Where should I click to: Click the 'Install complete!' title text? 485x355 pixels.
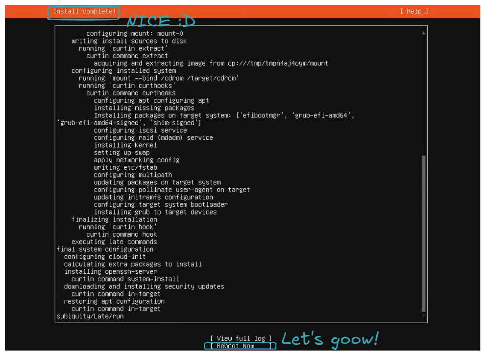(84, 11)
